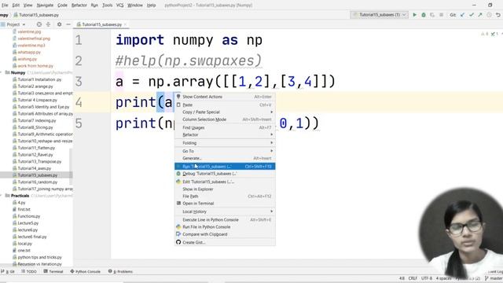
Task: Choose Show in Explorer entry
Action: coord(225,189)
